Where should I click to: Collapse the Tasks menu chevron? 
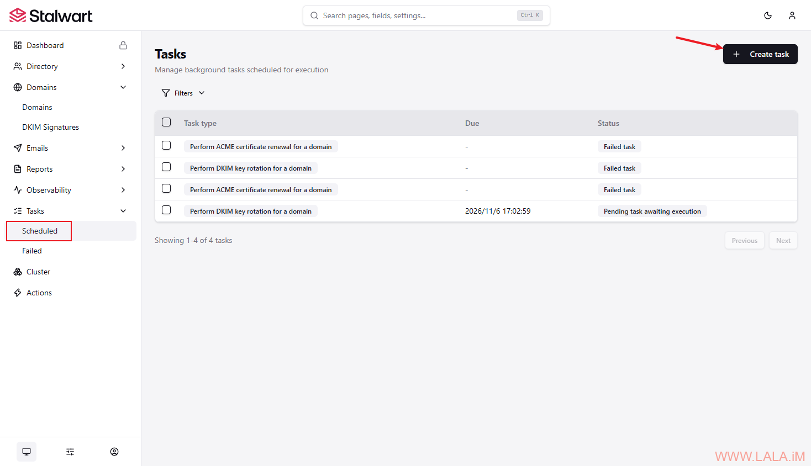tap(123, 211)
